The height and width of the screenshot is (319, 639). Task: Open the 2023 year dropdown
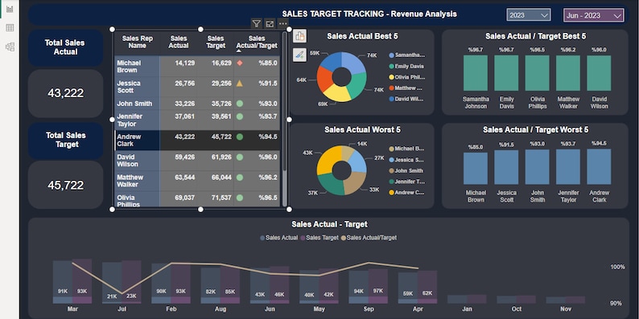529,15
